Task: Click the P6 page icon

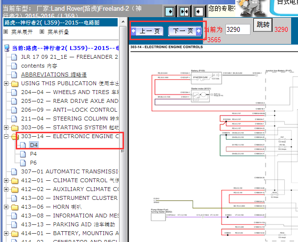Action: (23, 163)
